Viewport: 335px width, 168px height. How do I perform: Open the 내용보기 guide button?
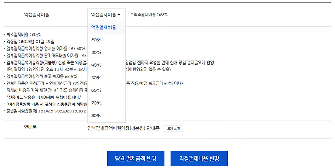[x=173, y=129]
